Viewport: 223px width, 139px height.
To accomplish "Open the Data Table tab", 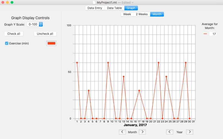I will coord(114,8).
